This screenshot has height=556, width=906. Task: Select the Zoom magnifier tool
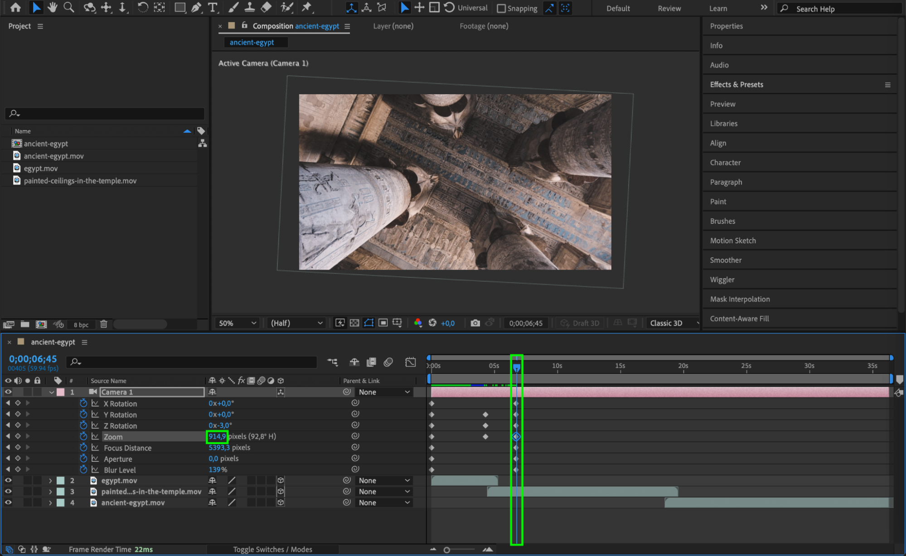tap(69, 7)
